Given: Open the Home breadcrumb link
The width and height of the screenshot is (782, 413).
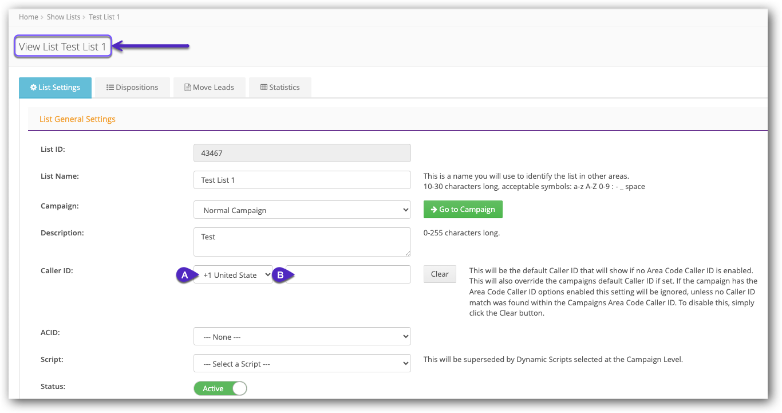Looking at the screenshot, I should pos(28,17).
